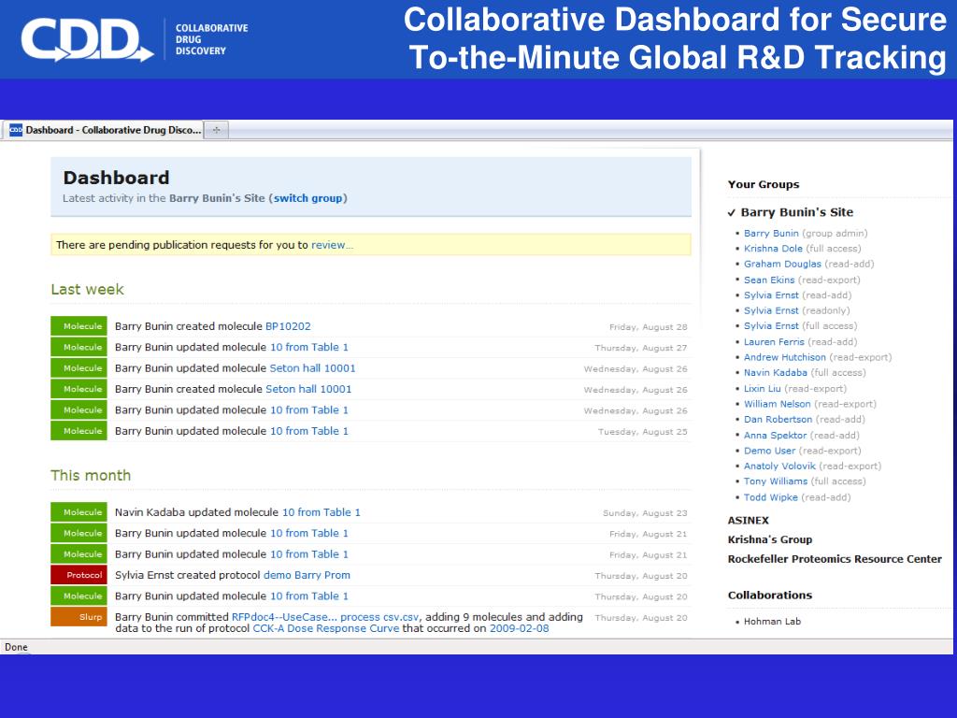This screenshot has height=718, width=957.
Task: Open molecule BP10202 link
Action: [288, 326]
